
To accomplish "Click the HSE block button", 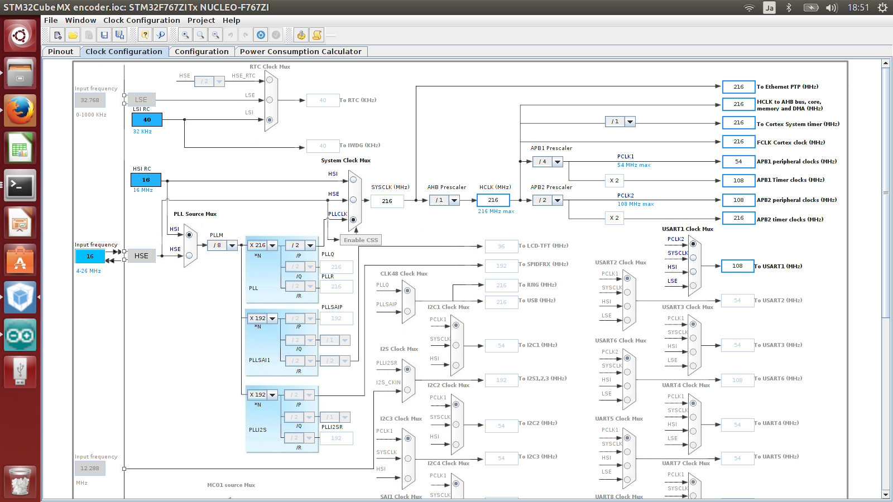I will [x=141, y=255].
